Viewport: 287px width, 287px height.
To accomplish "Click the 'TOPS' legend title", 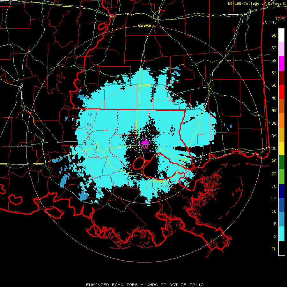I will [x=280, y=19].
